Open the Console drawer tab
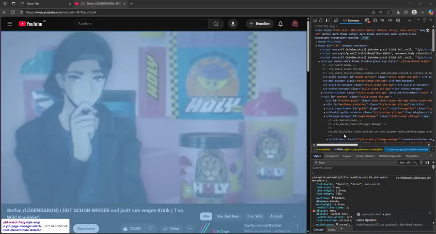Image resolution: width=436 pixels, height=234 pixels. click(318, 230)
